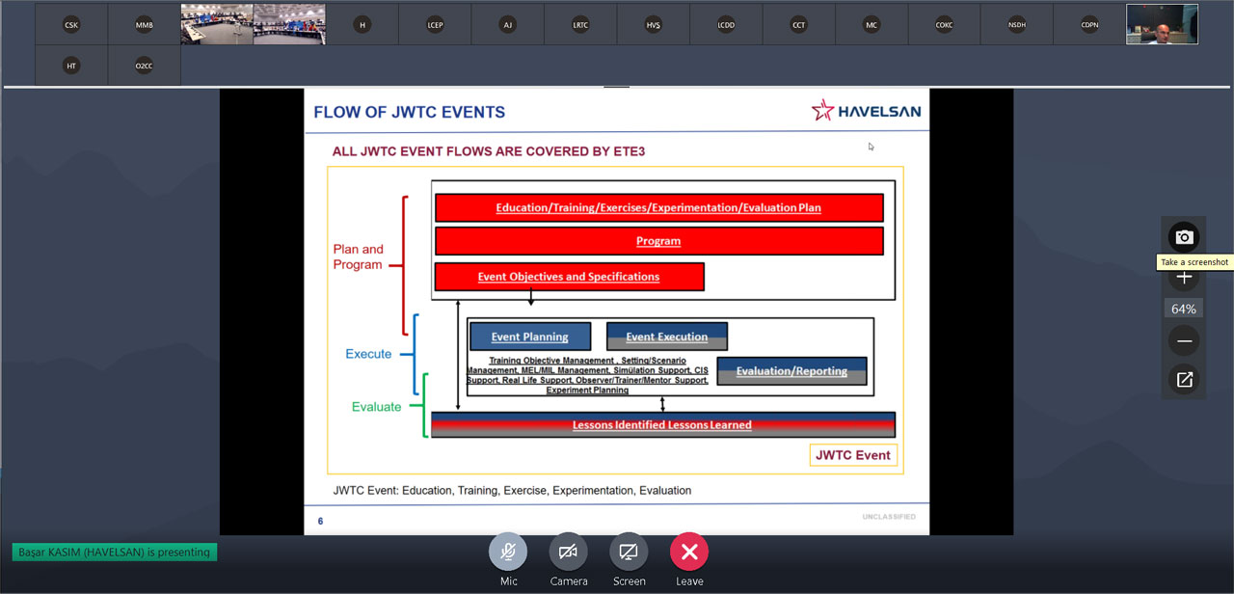1234x594 pixels.
Task: Open the conference room video thumbnail
Action: pyautogui.click(x=253, y=25)
